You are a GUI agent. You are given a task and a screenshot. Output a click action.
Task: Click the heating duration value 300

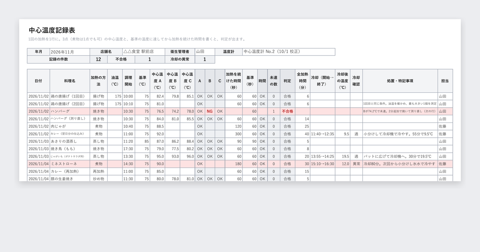click(x=234, y=134)
